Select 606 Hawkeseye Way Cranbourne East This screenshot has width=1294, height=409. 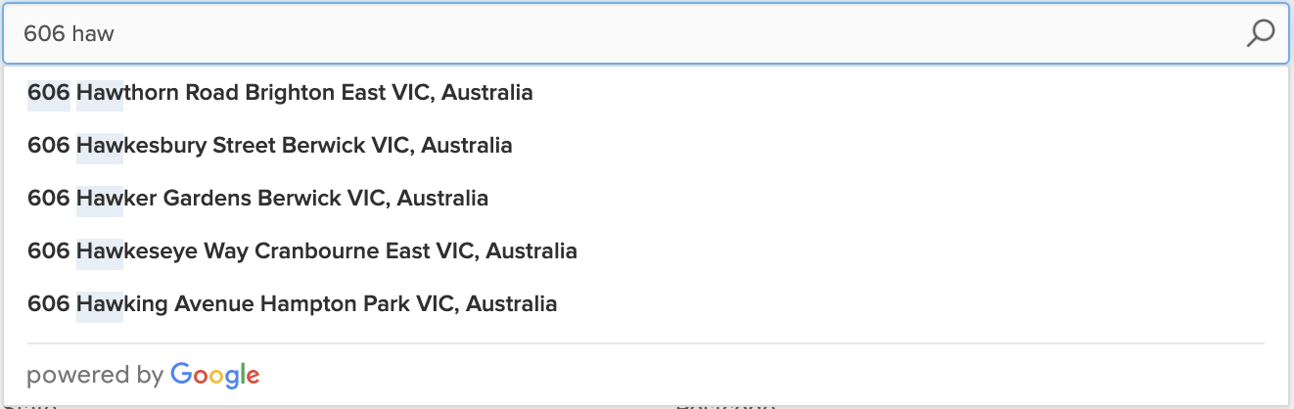[x=646, y=251]
